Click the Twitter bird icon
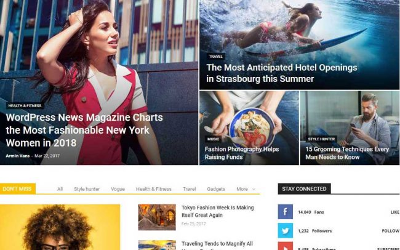 click(285, 230)
